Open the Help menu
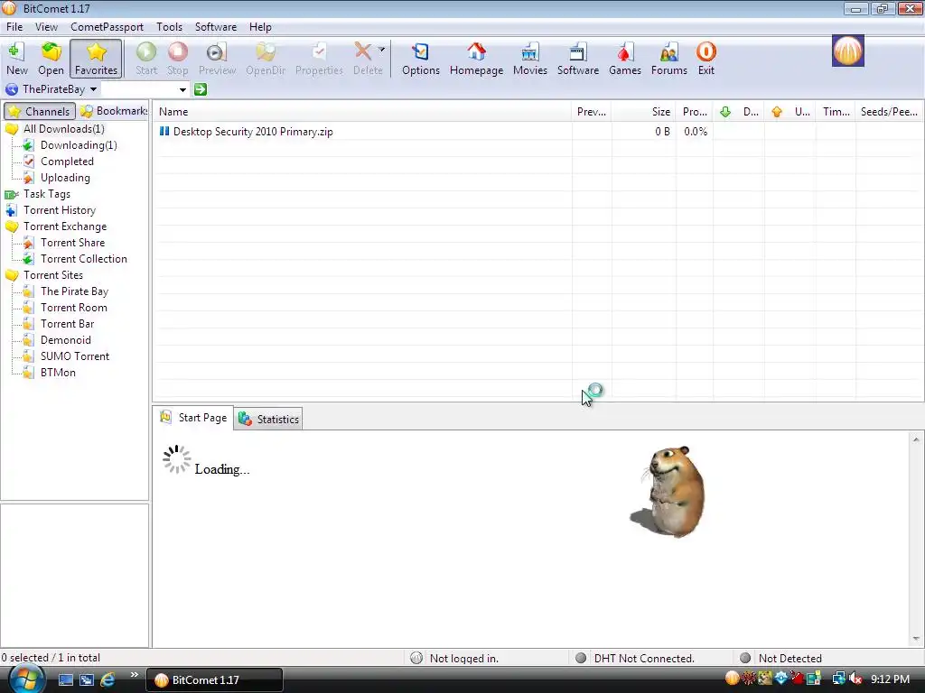The height and width of the screenshot is (693, 925). (260, 27)
